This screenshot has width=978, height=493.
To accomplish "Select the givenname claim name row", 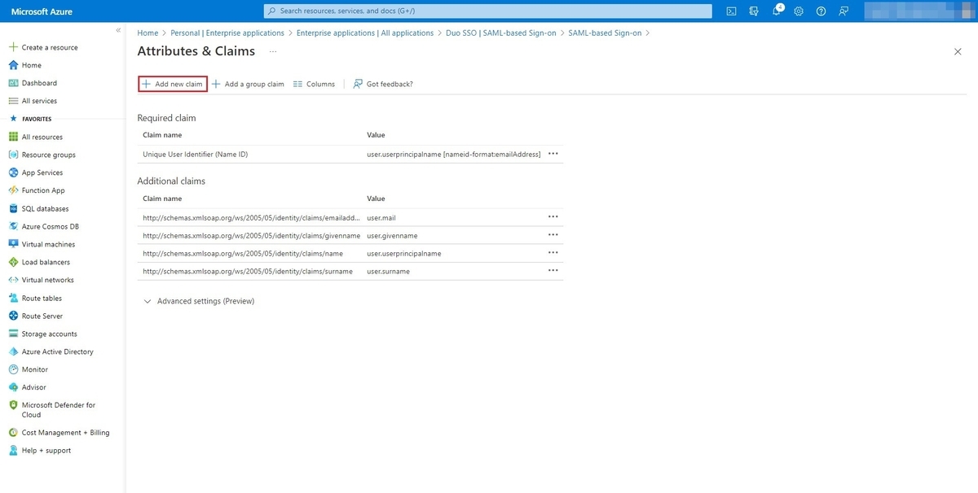I will point(251,235).
